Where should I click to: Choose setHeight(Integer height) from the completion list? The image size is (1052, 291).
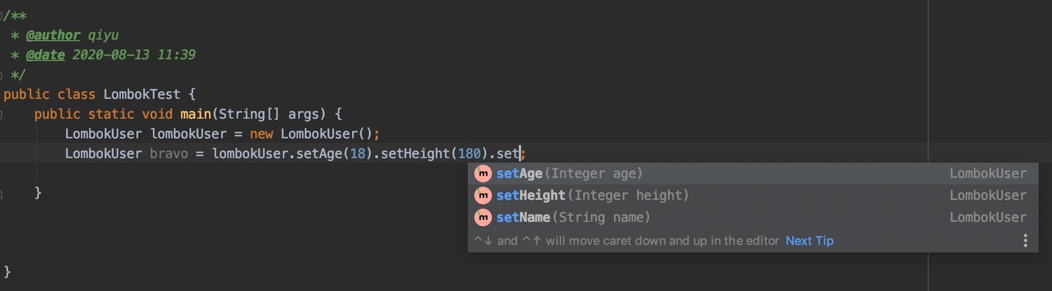[592, 195]
